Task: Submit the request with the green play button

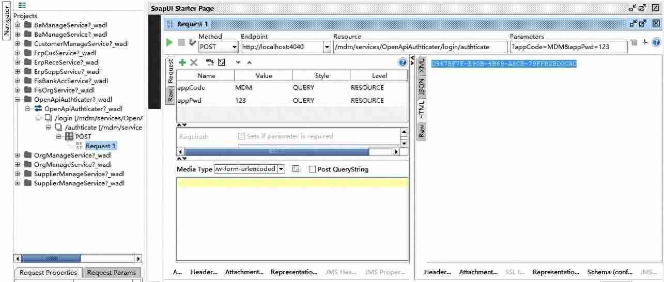Action: point(169,42)
